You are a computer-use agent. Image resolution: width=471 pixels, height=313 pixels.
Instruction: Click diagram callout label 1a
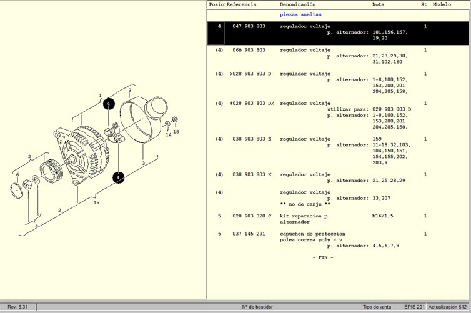coord(96,202)
